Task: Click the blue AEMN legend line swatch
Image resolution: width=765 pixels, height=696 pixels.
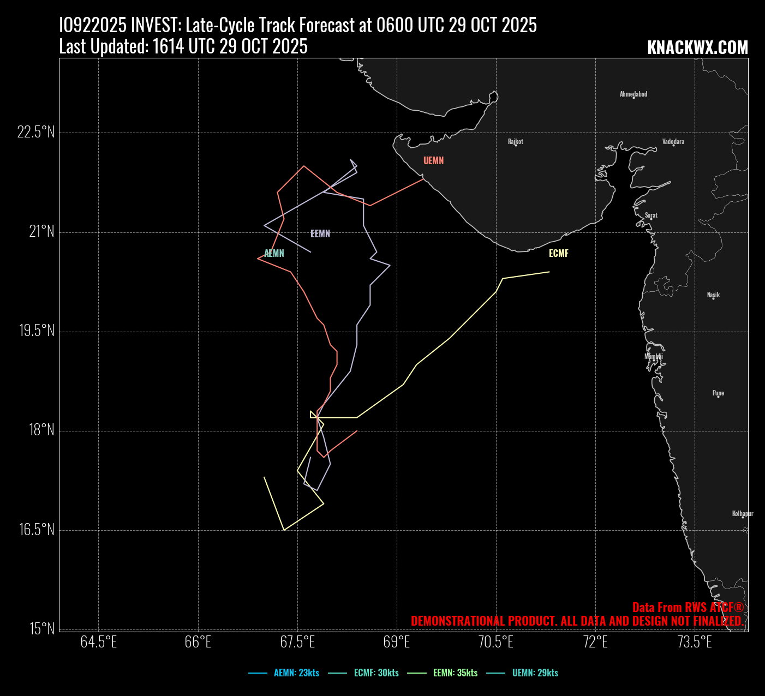Action: pyautogui.click(x=258, y=673)
